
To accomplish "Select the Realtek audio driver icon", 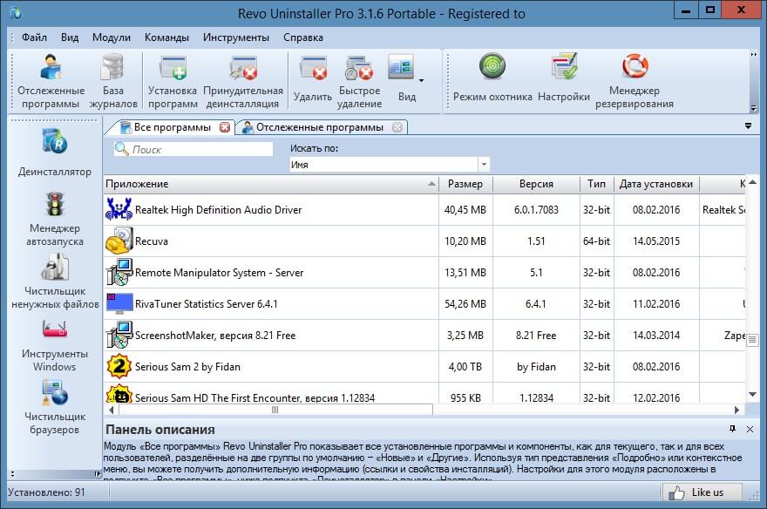I will 119,209.
